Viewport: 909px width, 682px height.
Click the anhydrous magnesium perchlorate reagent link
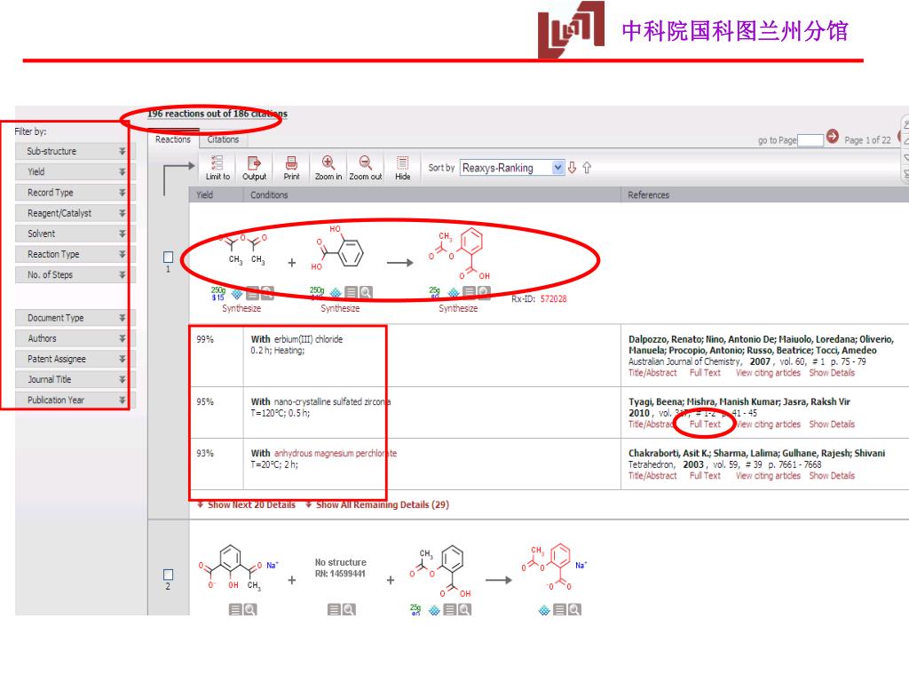(335, 453)
